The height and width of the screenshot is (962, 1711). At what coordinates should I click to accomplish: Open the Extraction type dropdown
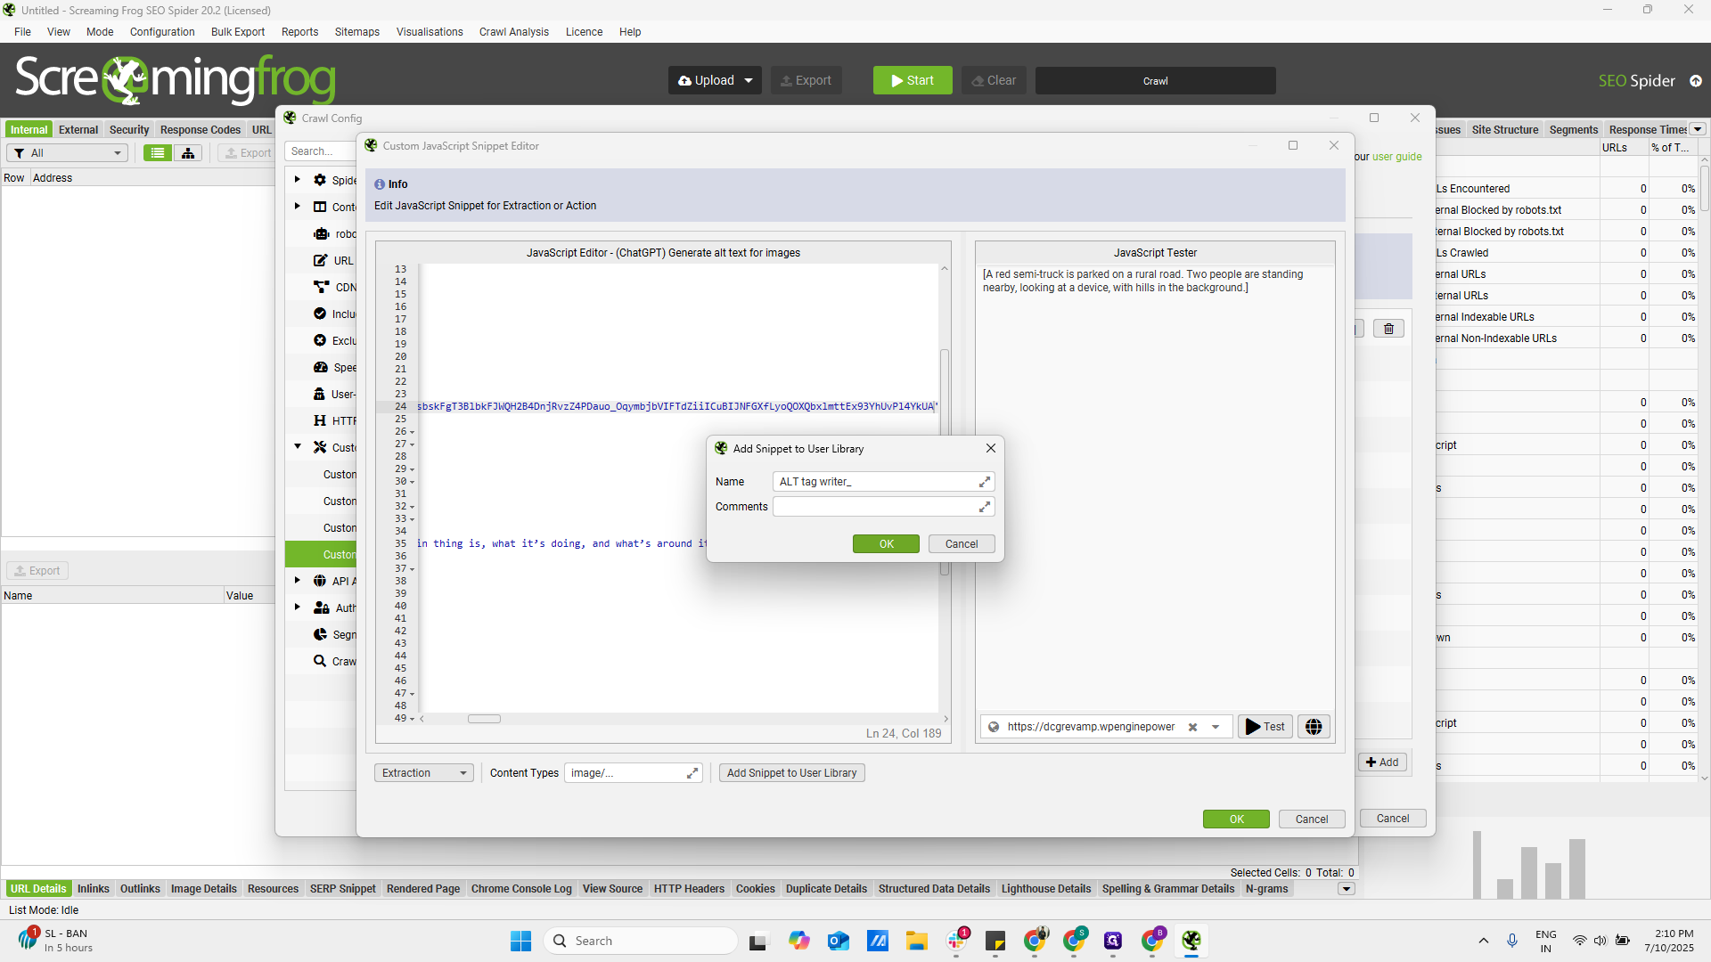424,773
